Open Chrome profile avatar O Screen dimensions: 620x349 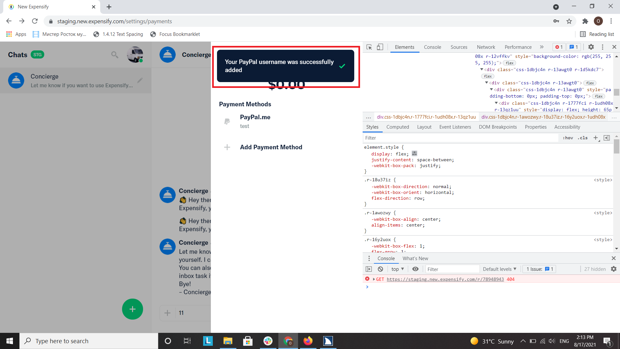(x=598, y=21)
